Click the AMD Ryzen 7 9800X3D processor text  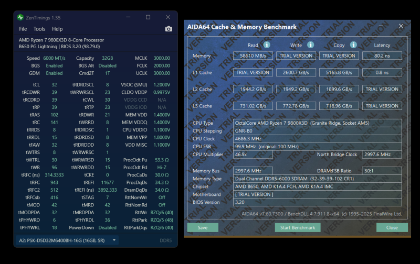pyautogui.click(x=61, y=40)
